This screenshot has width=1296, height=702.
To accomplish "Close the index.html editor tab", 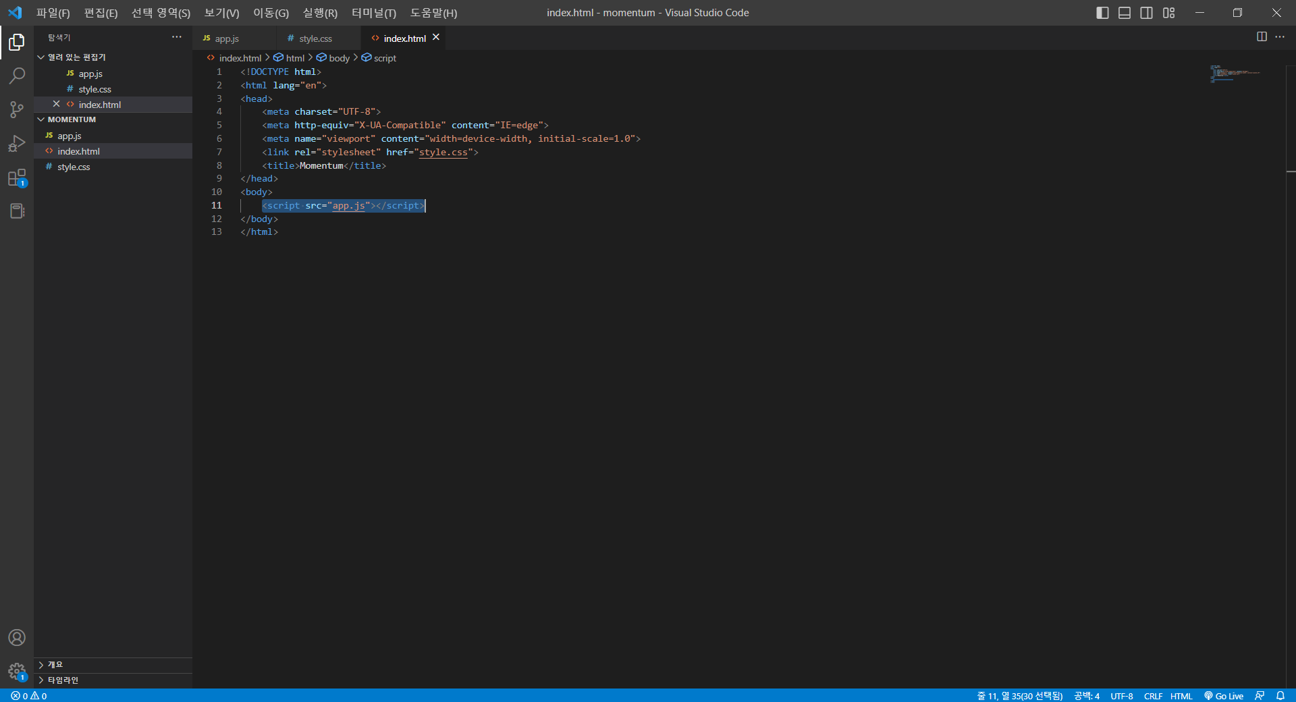I will click(436, 37).
